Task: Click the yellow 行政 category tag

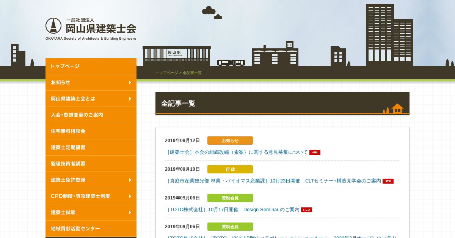Action: point(230,169)
